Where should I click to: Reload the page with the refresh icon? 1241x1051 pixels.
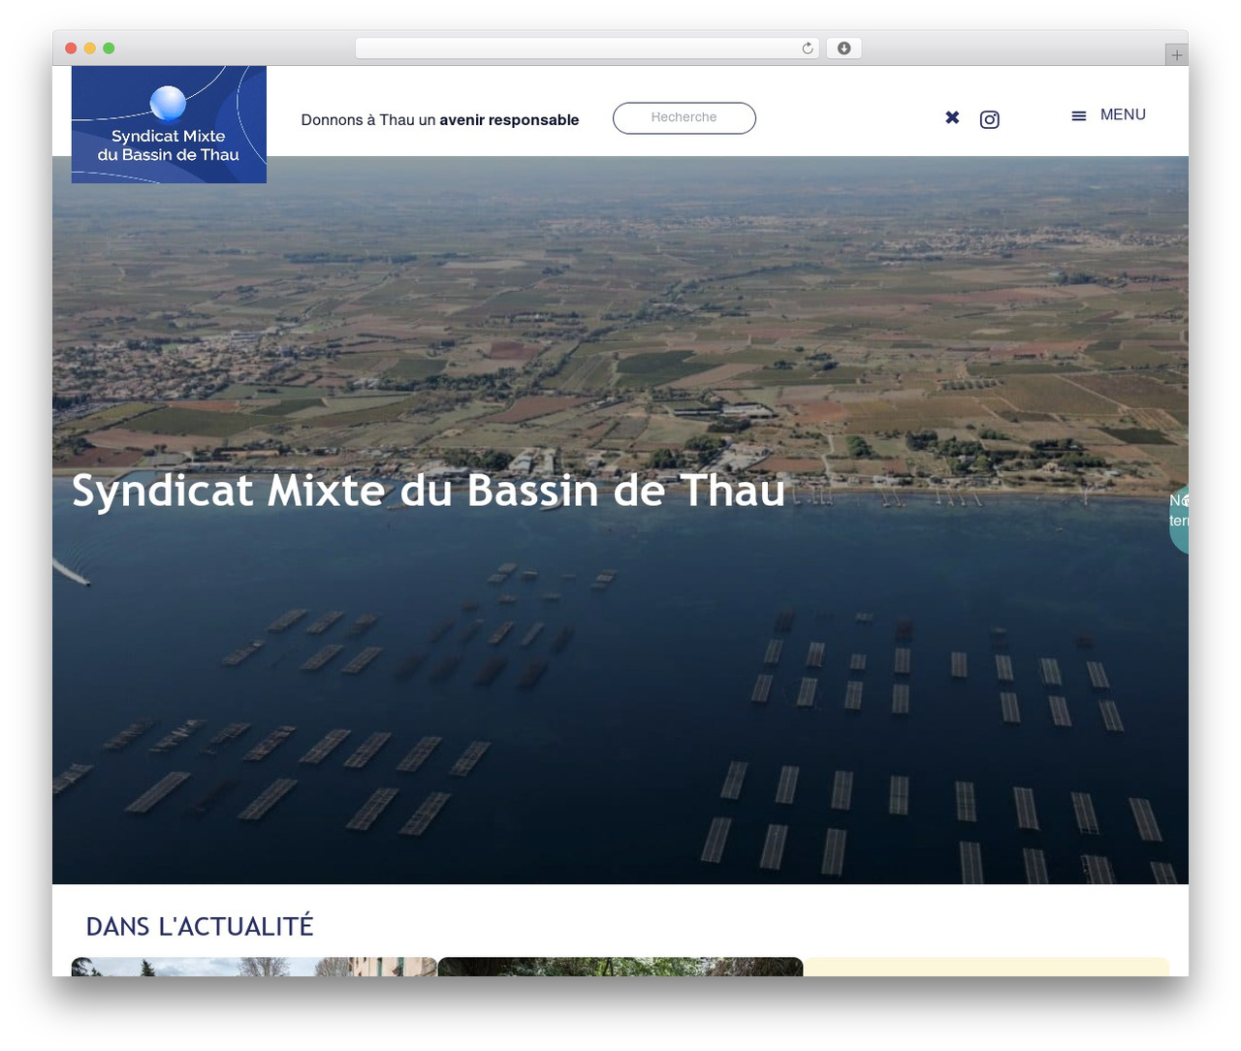(x=808, y=48)
